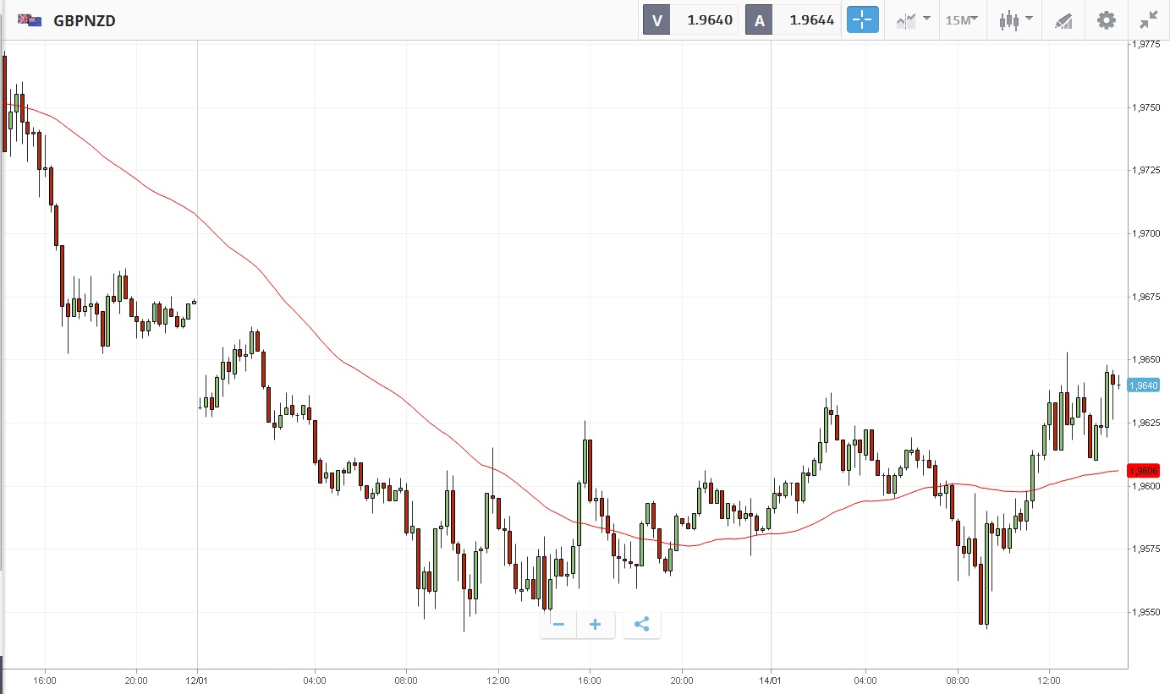1170x694 pixels.
Task: Expand the candlestick chart type dropdown
Action: click(x=1015, y=20)
